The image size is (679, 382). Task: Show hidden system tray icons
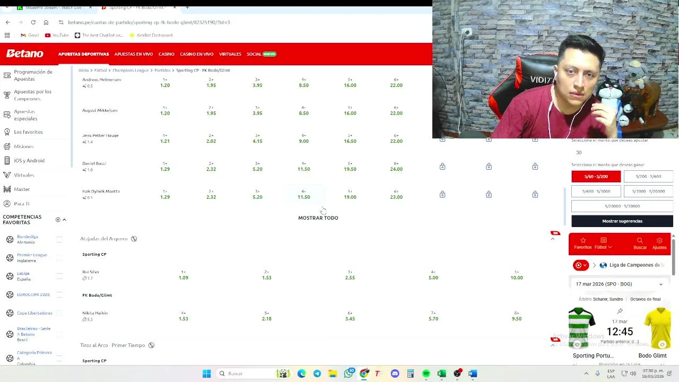pyautogui.click(x=586, y=374)
